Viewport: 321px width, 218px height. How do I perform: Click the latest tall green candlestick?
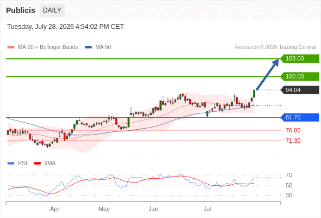[254, 94]
